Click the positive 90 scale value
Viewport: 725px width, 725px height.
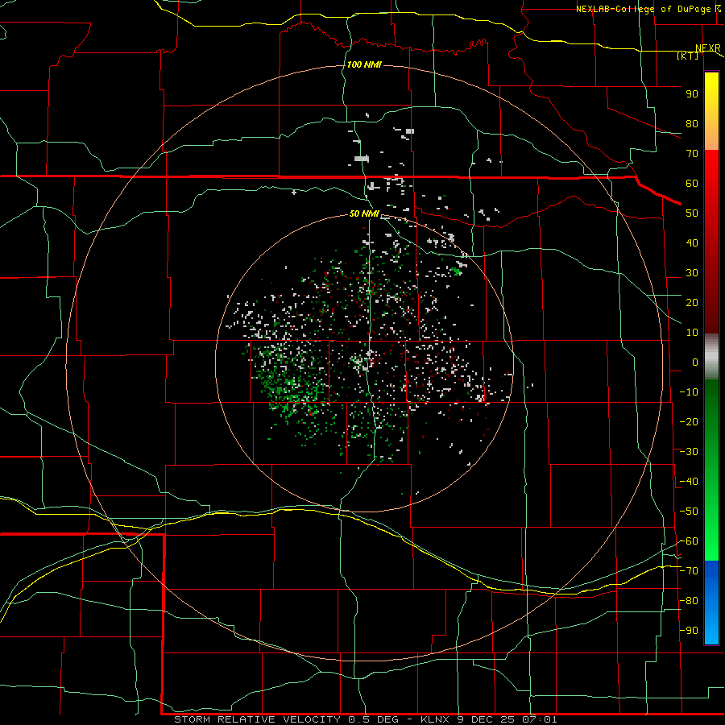click(692, 94)
